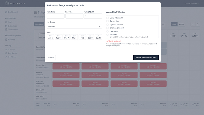Click the Num of Staff field
Viewport: 204px width, 115px height.
pyautogui.click(x=93, y=16)
